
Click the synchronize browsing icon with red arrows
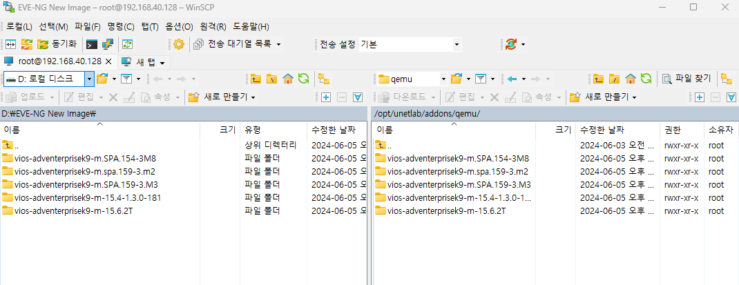pos(27,44)
